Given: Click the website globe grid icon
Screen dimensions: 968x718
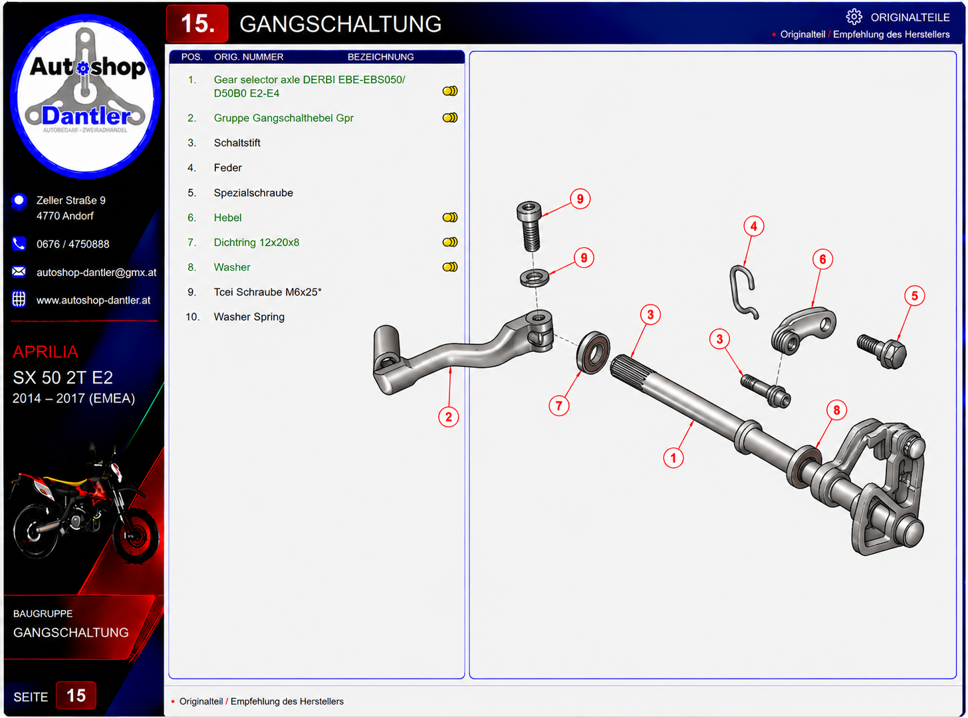Looking at the screenshot, I should tap(19, 300).
